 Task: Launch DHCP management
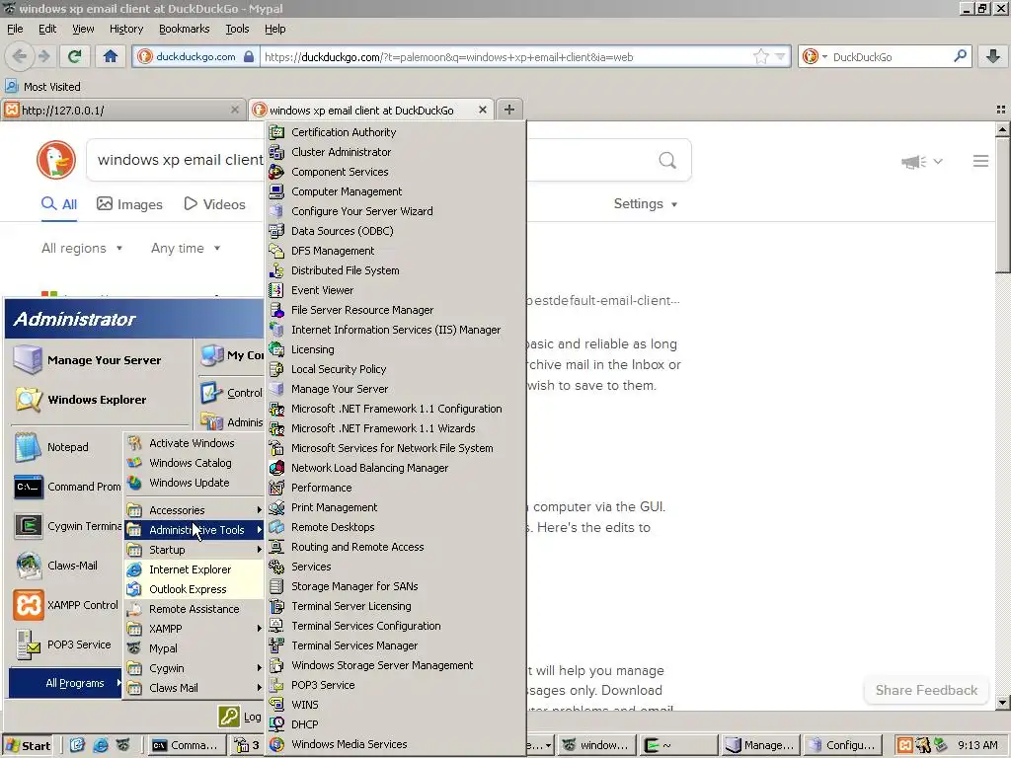pos(396,724)
